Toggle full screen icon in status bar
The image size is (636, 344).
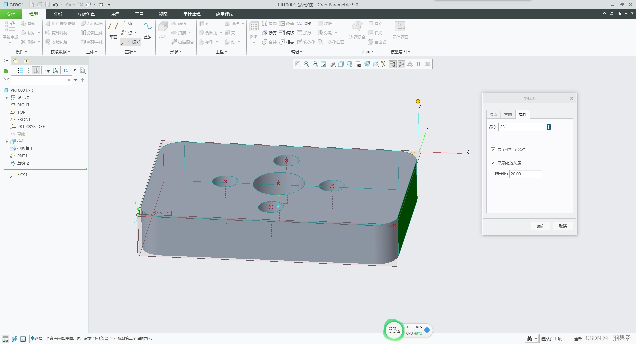point(23,339)
